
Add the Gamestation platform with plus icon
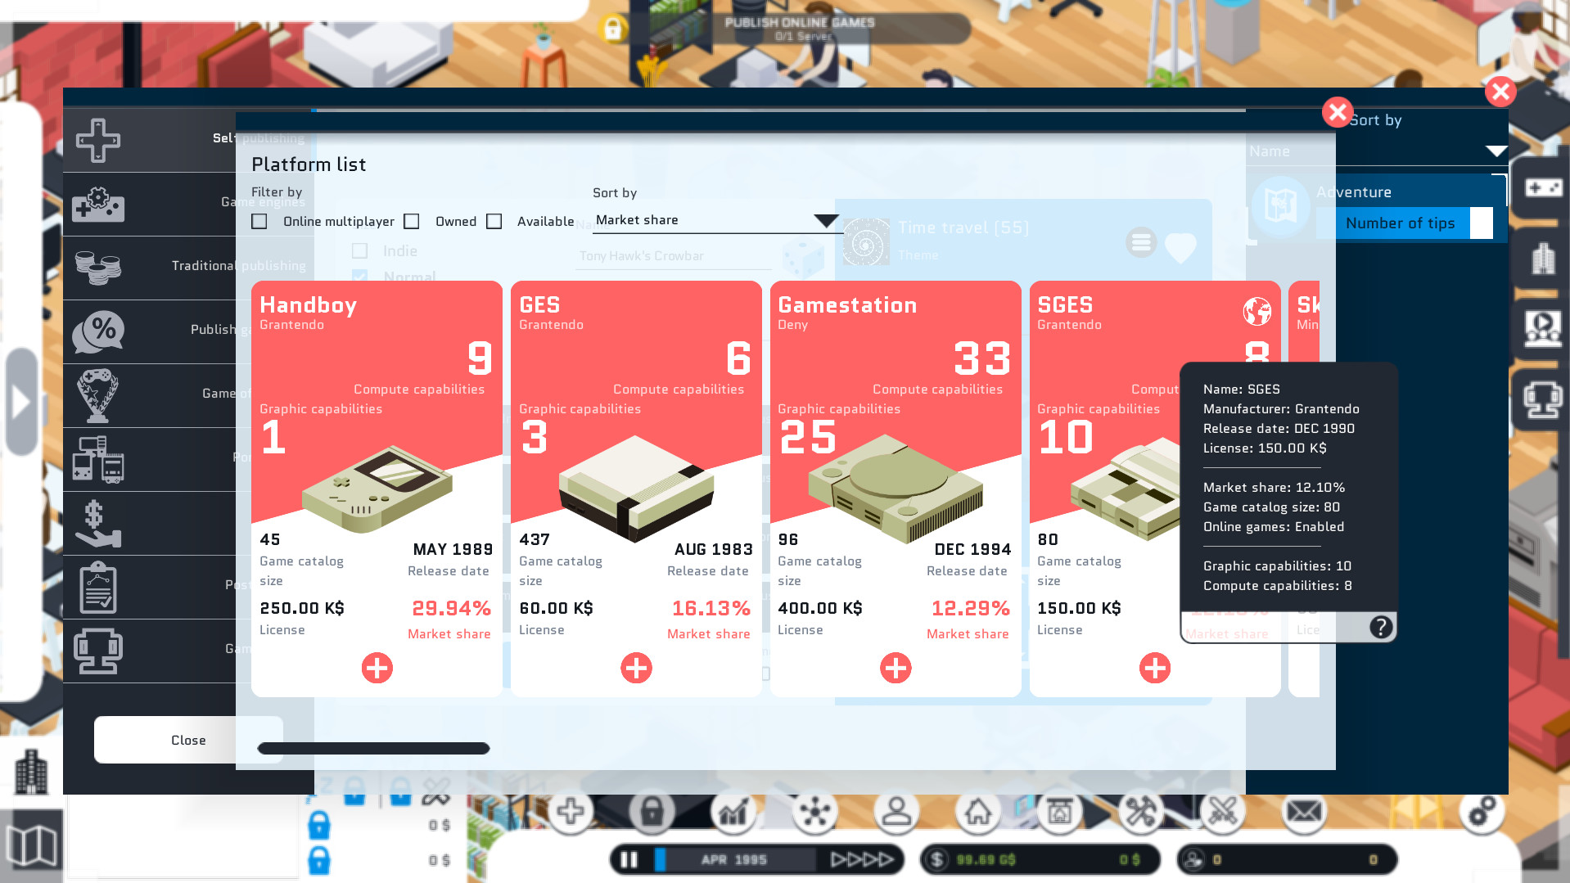pos(895,668)
